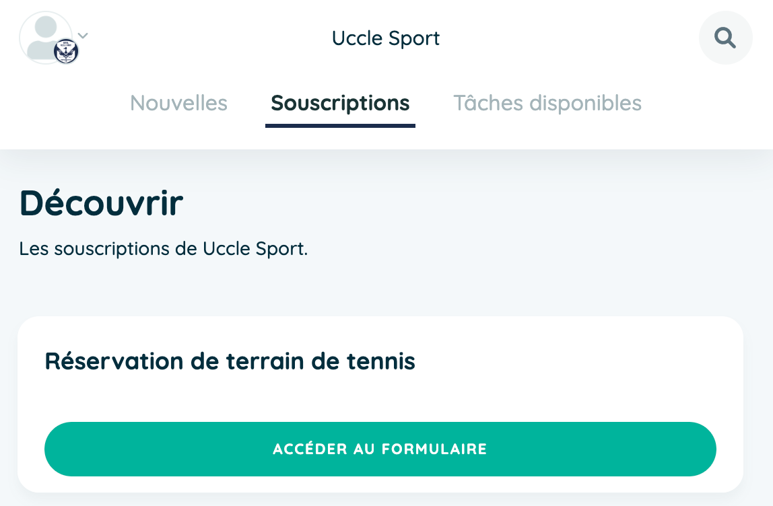Viewport: 773px width, 506px height.
Task: Open search with the magnifier icon
Action: (725, 38)
